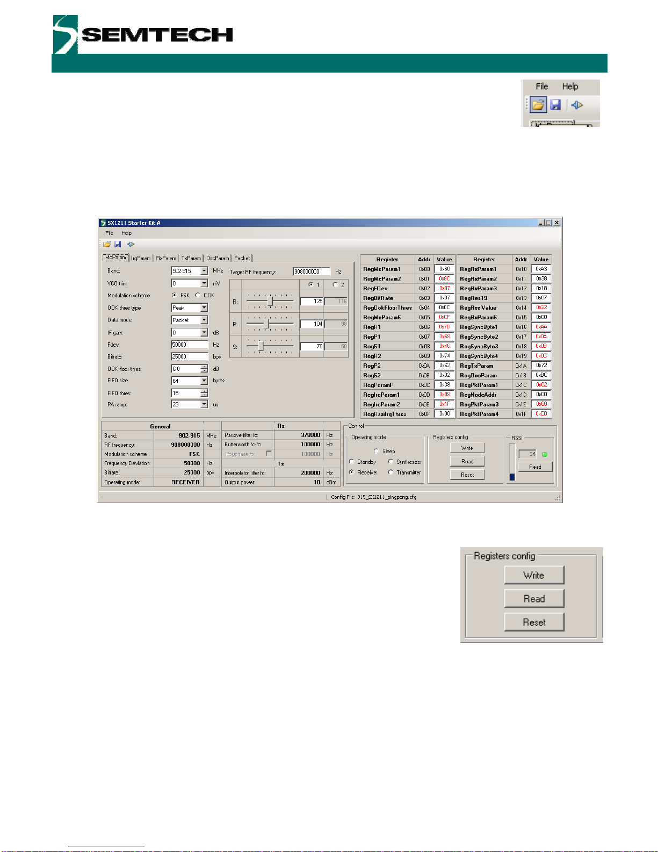The height and width of the screenshot is (852, 658).
Task: Click the RegRxParam1 value cell 0xA3
Action: [x=541, y=269]
